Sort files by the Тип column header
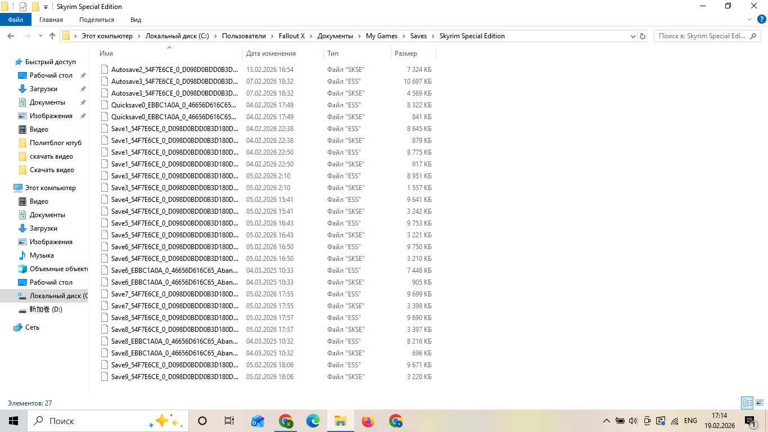This screenshot has height=432, width=768. pos(357,53)
